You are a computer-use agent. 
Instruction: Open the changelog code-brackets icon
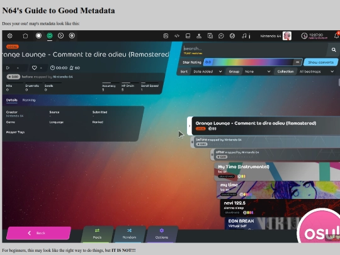tap(177, 36)
